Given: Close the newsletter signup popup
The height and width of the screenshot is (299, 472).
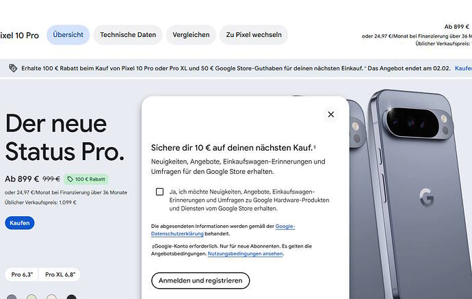Looking at the screenshot, I should coord(331,114).
